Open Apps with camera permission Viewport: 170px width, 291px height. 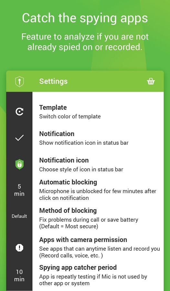tap(98, 248)
